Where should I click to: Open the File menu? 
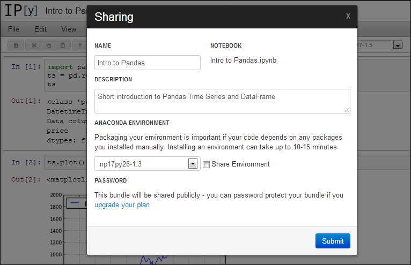(13, 29)
